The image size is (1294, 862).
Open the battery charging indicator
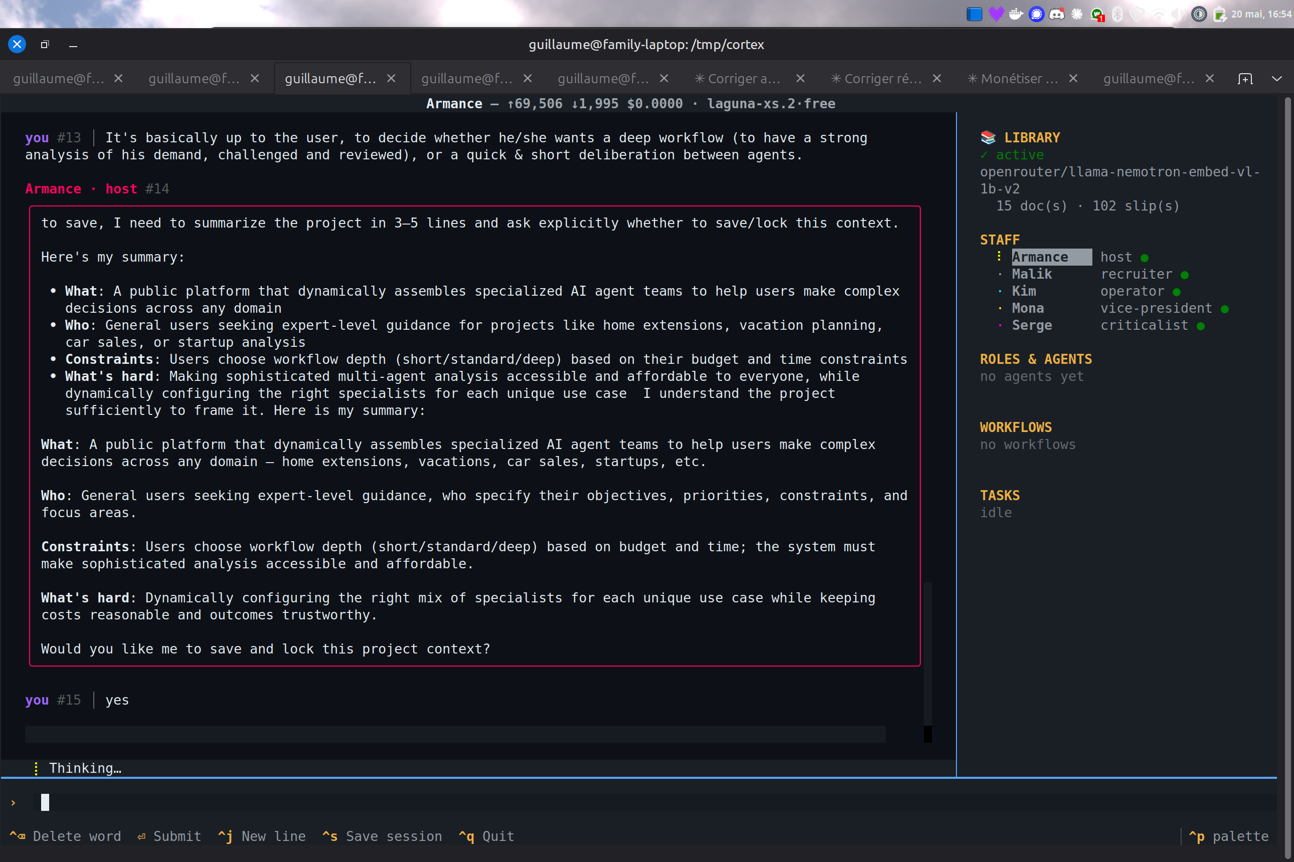point(1219,15)
